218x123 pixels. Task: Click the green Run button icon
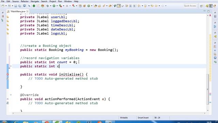pyautogui.click(x=54, y=6)
